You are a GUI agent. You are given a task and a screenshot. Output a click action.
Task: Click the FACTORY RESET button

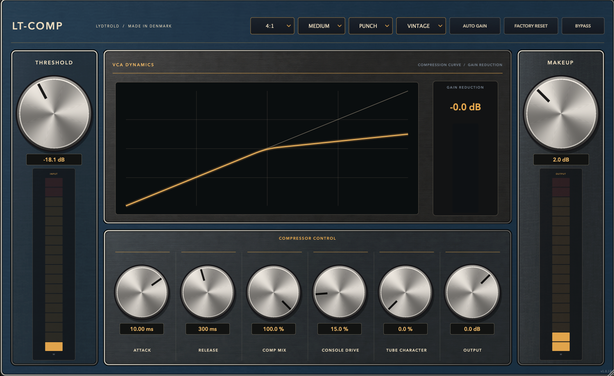tap(531, 26)
